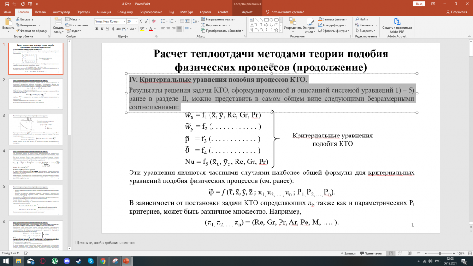The width and height of the screenshot is (473, 266).
Task: Open the font size 20 dropdown
Action: 136,21
